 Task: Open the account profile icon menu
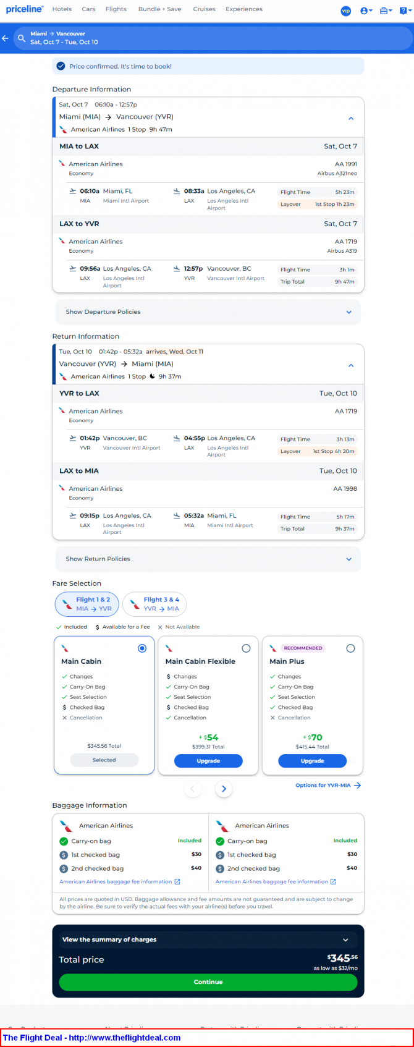pos(366,11)
